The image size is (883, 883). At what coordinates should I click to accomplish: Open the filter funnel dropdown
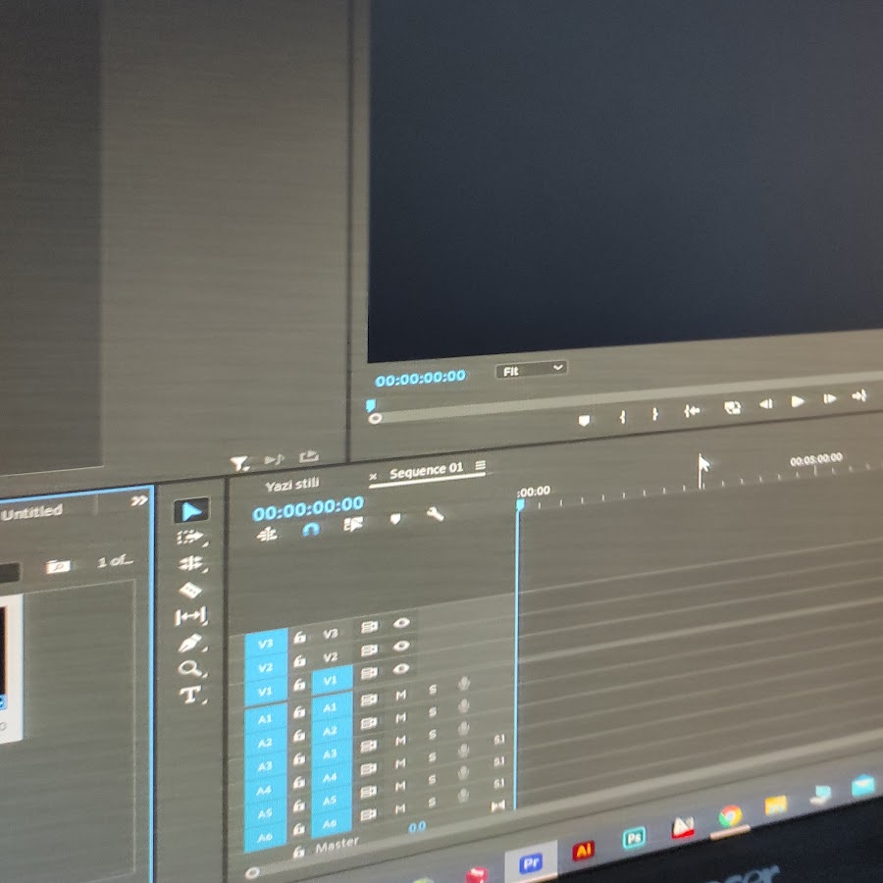click(x=239, y=463)
